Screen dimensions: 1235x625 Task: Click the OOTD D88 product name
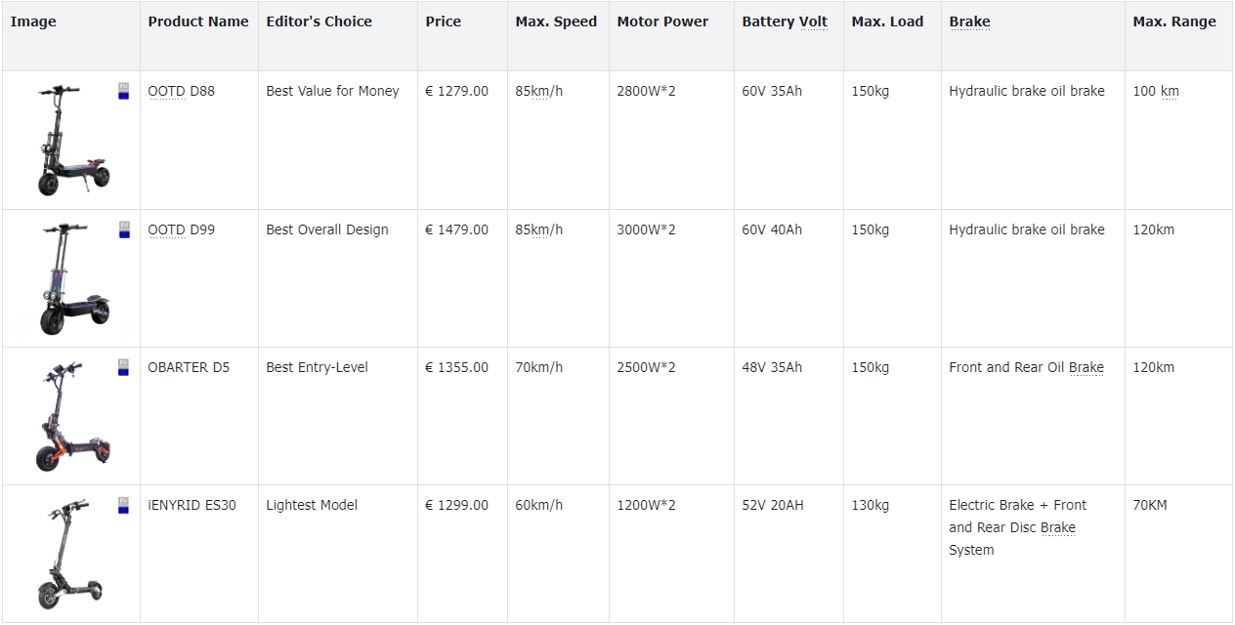click(x=181, y=91)
